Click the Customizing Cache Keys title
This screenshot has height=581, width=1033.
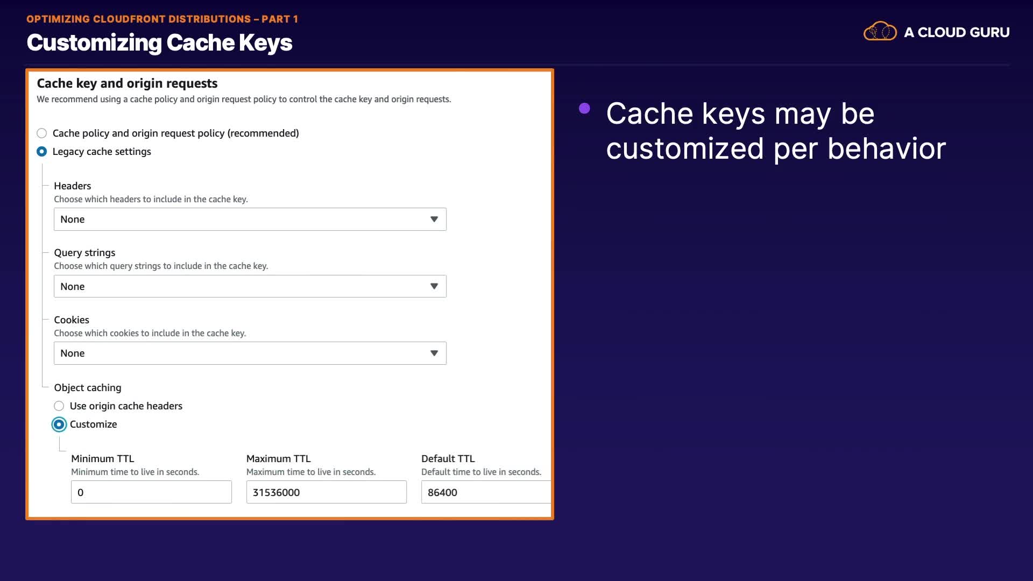click(x=159, y=43)
